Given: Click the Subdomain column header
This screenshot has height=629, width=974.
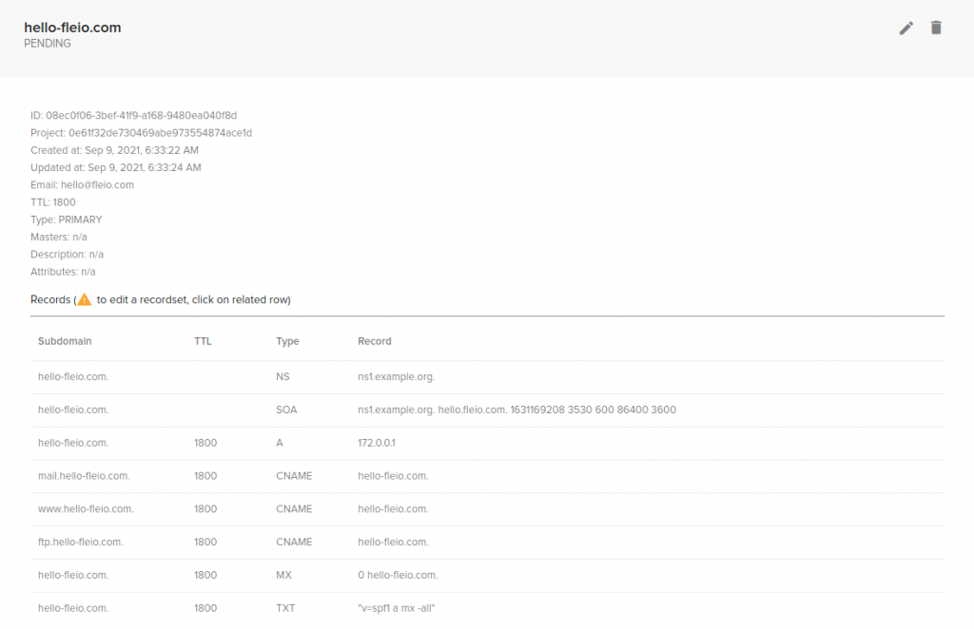Looking at the screenshot, I should [65, 341].
